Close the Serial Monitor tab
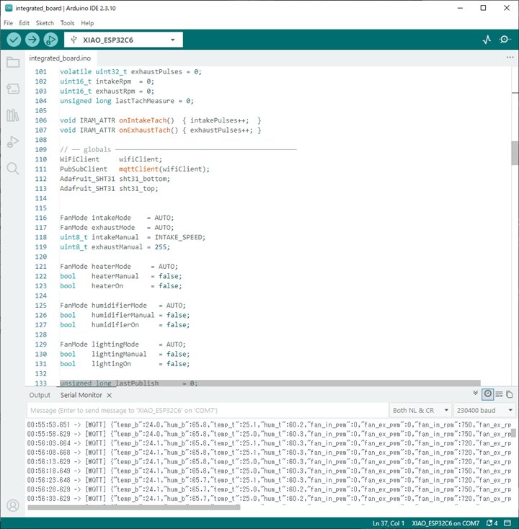 click(x=110, y=396)
